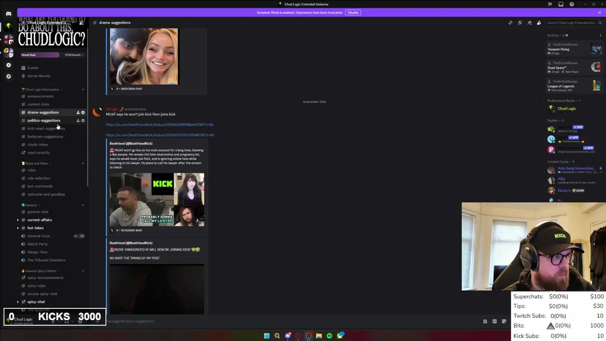Open role-selection channel
The height and width of the screenshot is (341, 606).
point(39,178)
